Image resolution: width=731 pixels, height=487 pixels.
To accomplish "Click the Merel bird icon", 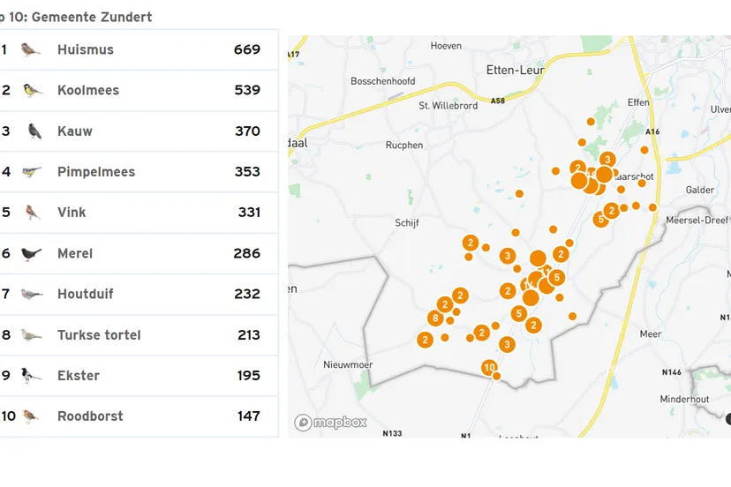I will pos(32,254).
